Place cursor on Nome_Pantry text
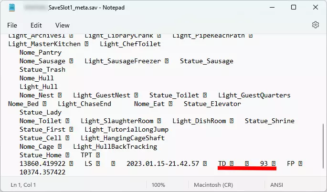The height and width of the screenshot is (192, 327). pyautogui.click(x=41, y=52)
